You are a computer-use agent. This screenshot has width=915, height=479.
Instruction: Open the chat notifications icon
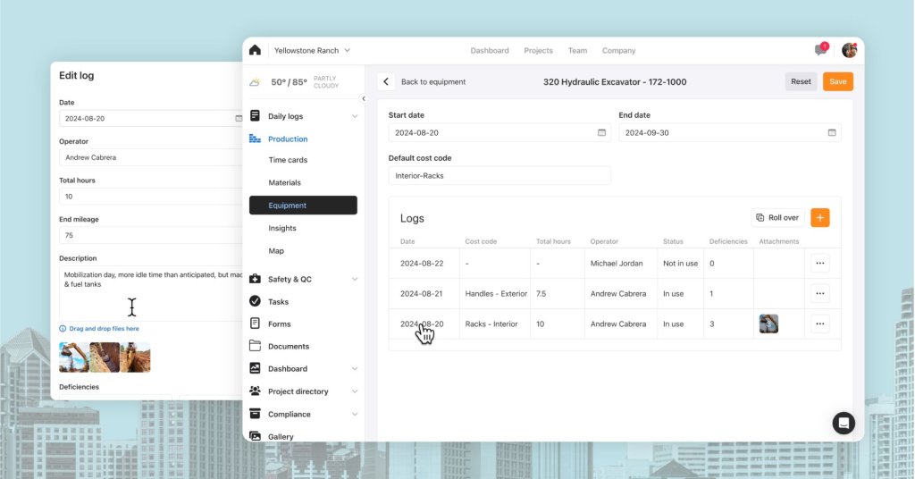(820, 50)
